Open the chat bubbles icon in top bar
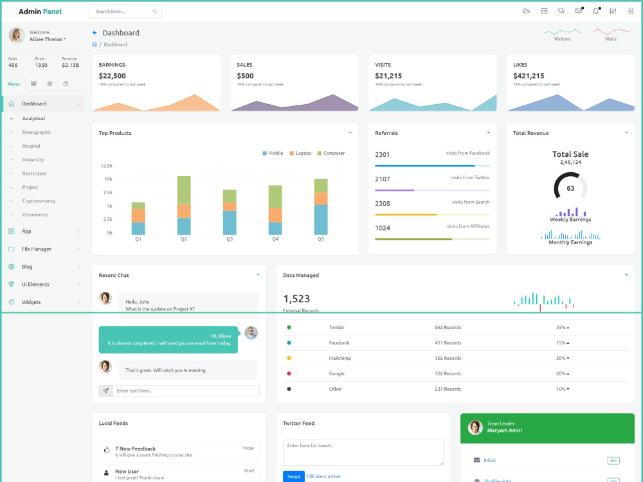643x482 pixels. pyautogui.click(x=561, y=11)
